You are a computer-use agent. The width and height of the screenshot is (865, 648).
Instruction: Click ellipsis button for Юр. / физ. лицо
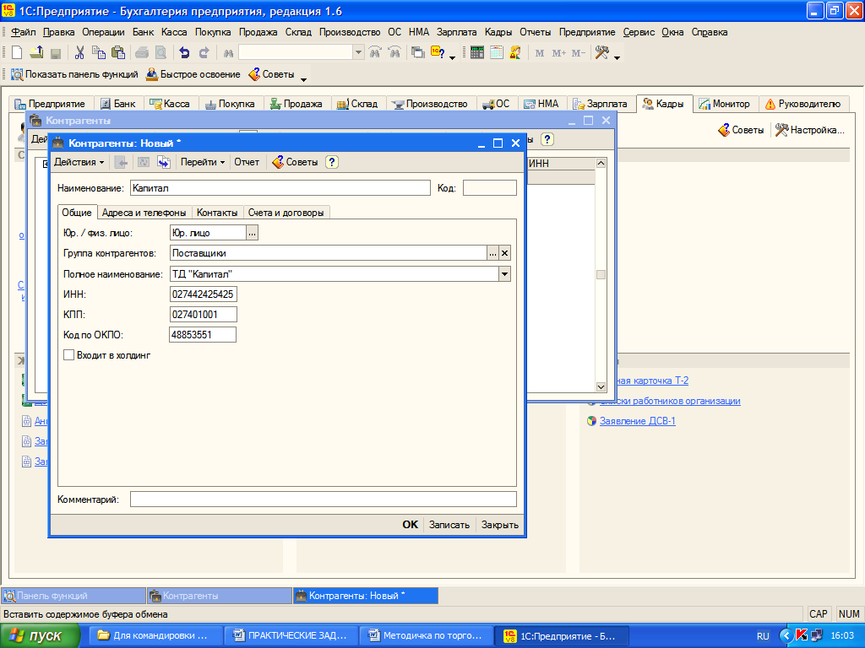tap(252, 233)
